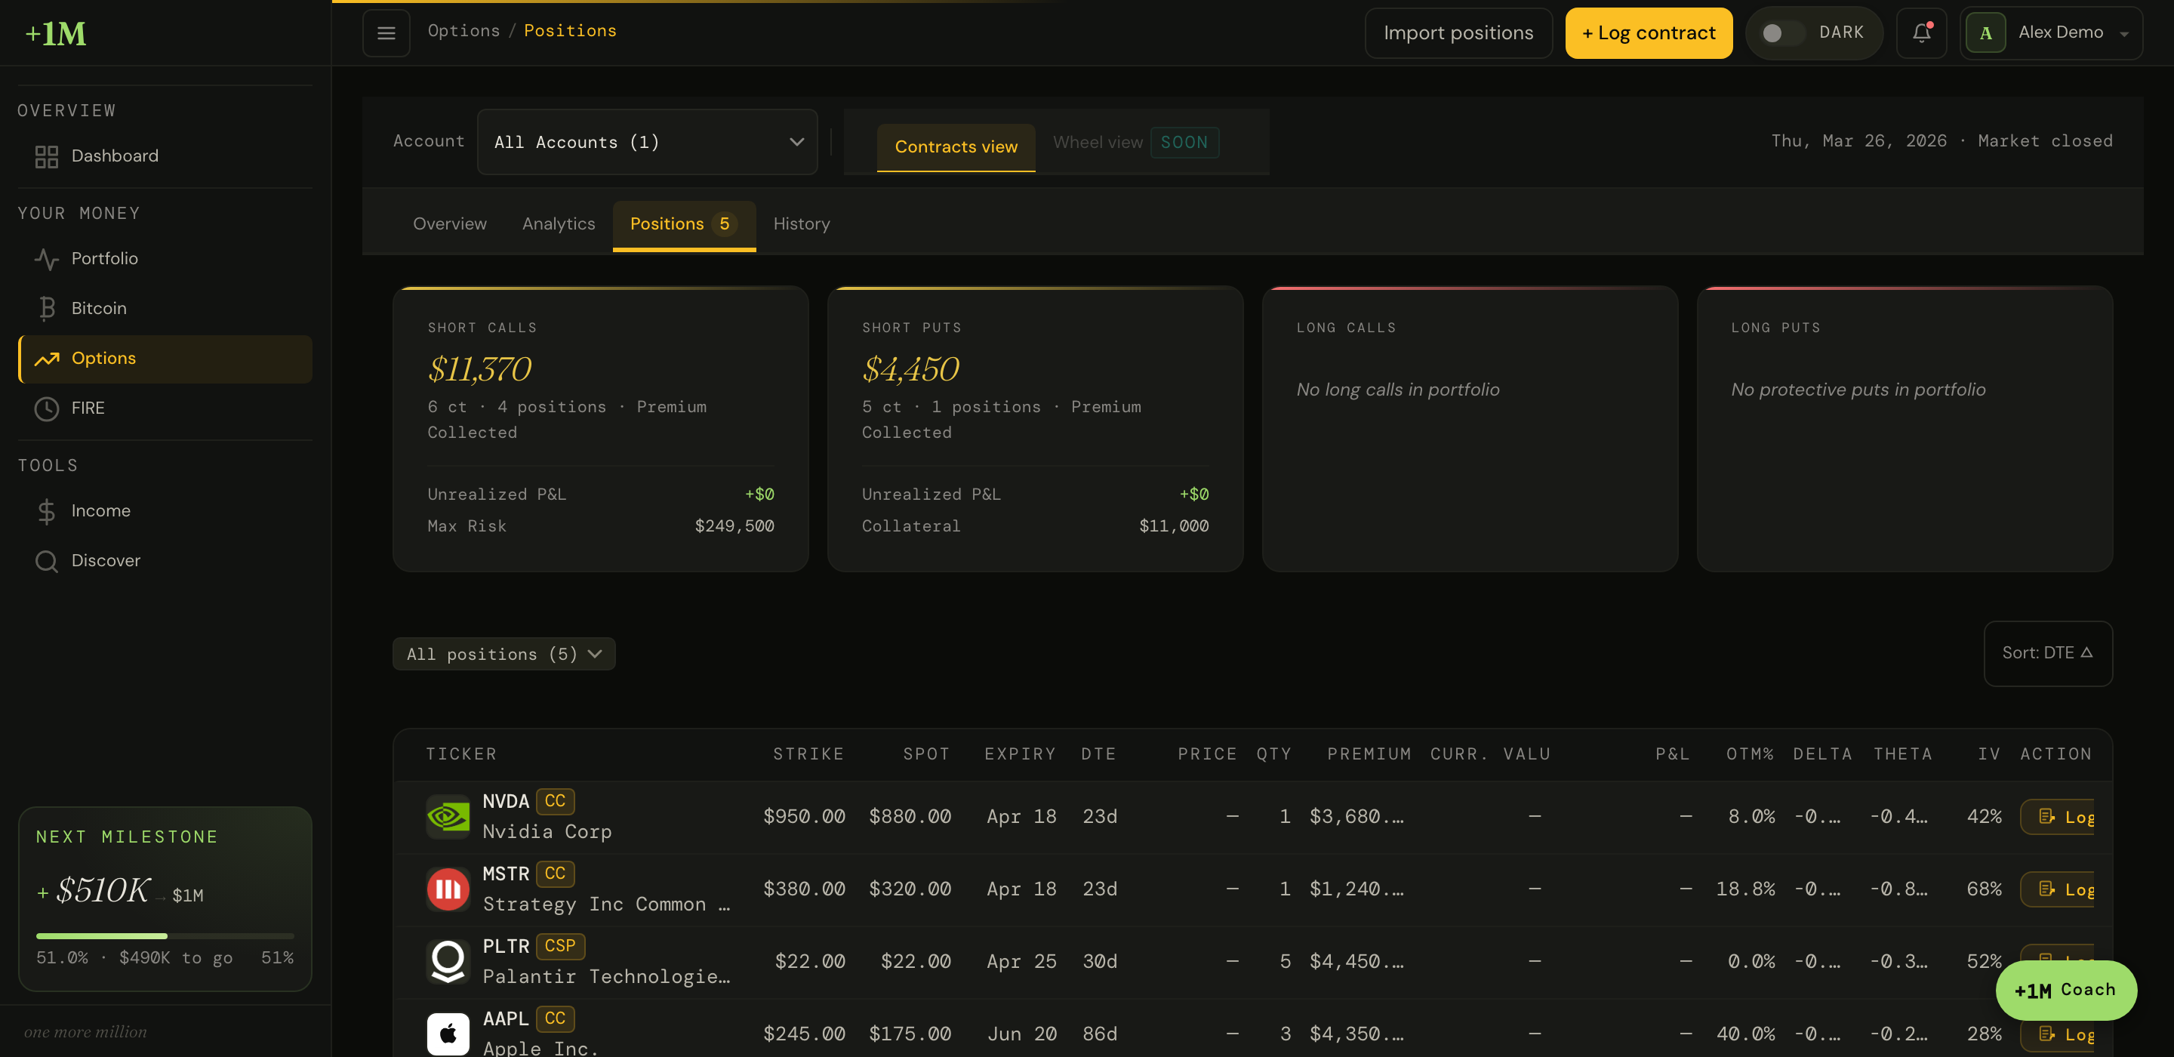Image resolution: width=2174 pixels, height=1057 pixels.
Task: Click the Options trending arrow icon
Action: 46,359
